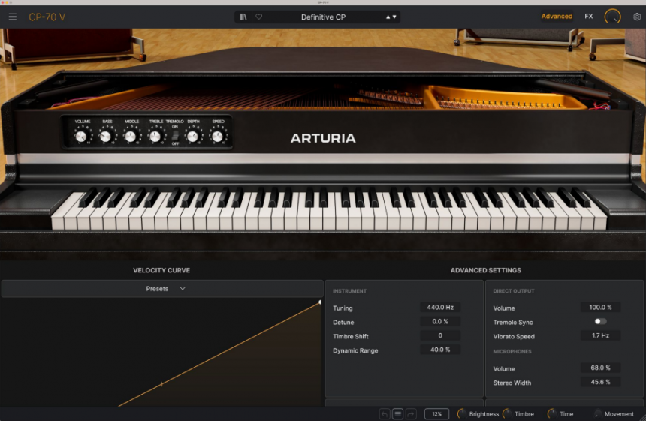Click the Dynamic Range label
Image resolution: width=646 pixels, height=421 pixels.
355,350
